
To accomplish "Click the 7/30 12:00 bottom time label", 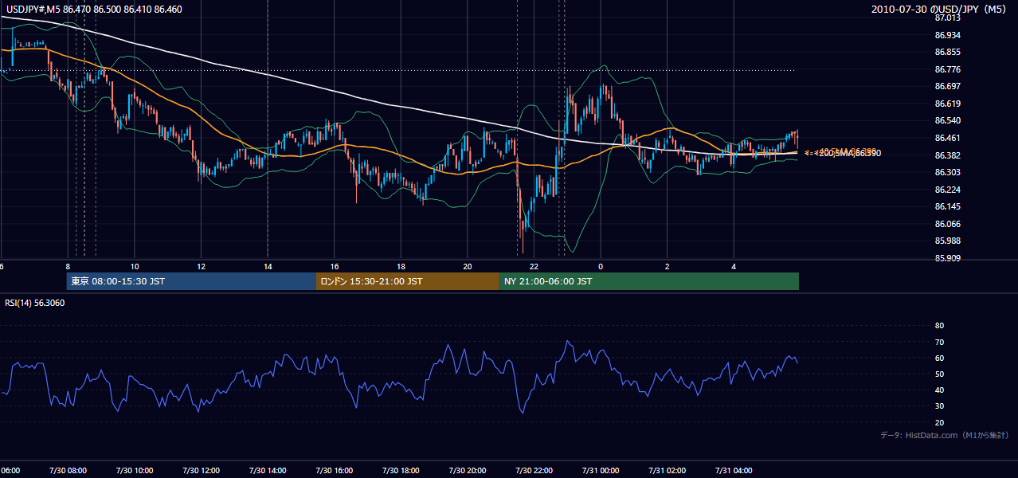I will coord(201,470).
